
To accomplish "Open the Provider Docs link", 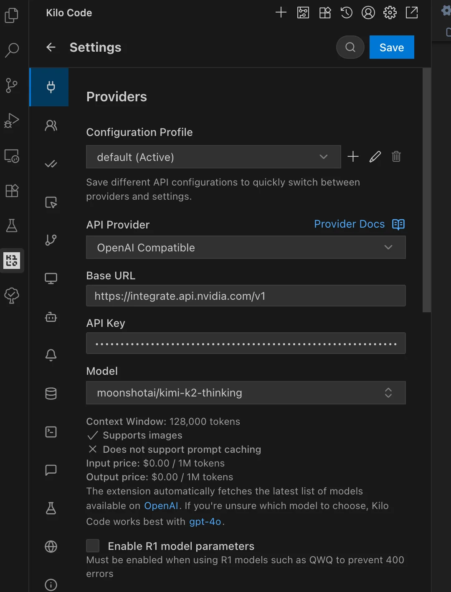I will (349, 224).
